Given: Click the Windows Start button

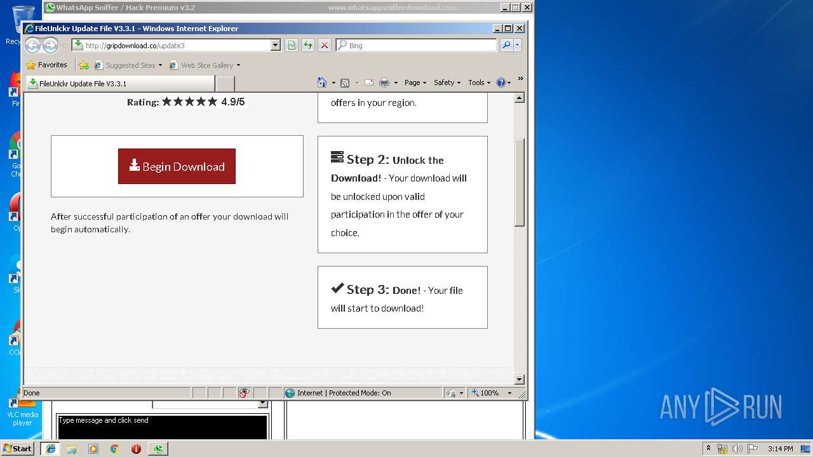Looking at the screenshot, I should (x=18, y=448).
